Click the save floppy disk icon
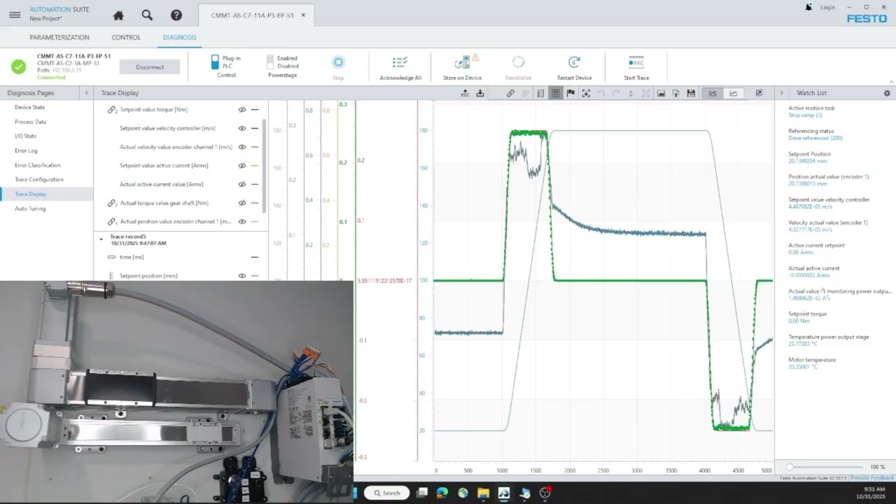The height and width of the screenshot is (504, 896). click(x=691, y=93)
